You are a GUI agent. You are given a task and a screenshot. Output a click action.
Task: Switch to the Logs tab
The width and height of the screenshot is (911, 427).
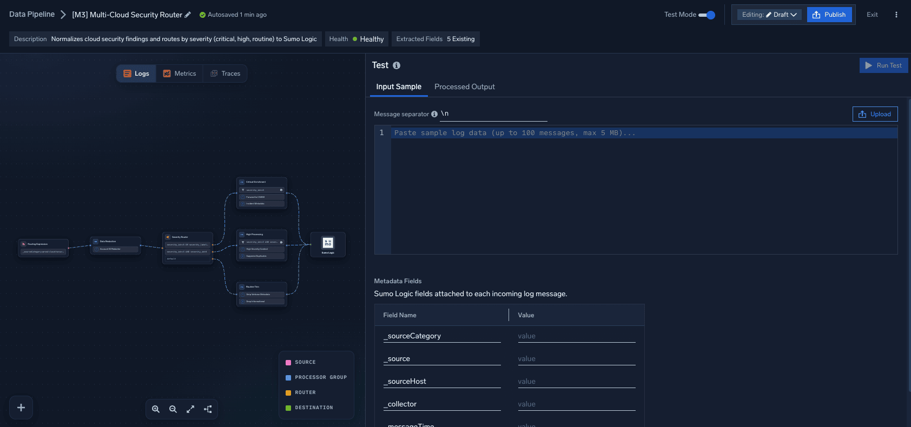click(x=136, y=74)
